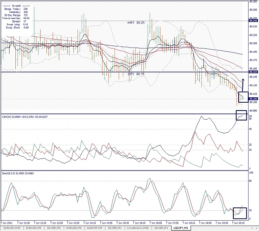Screen dimensions: 259x231
Task: Open the SILVER,M1 tab beside USDJPY,M5
Action: [161, 228]
